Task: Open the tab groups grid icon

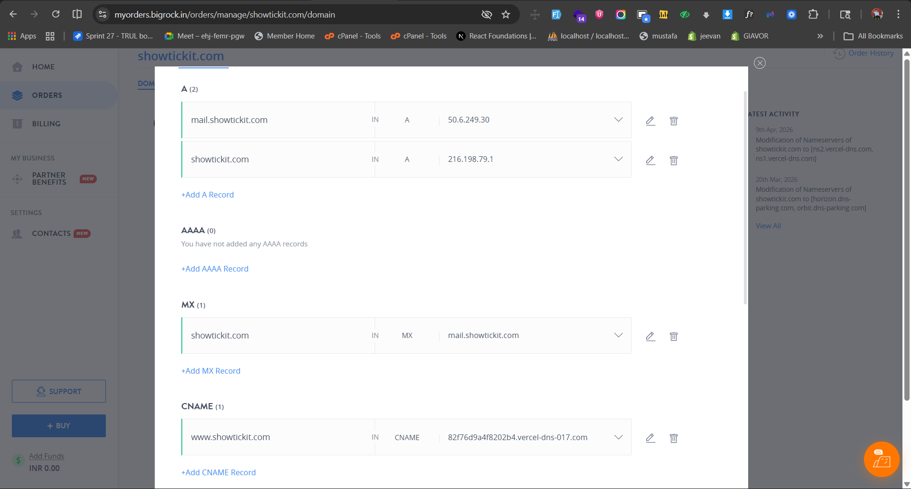Action: pyautogui.click(x=50, y=36)
